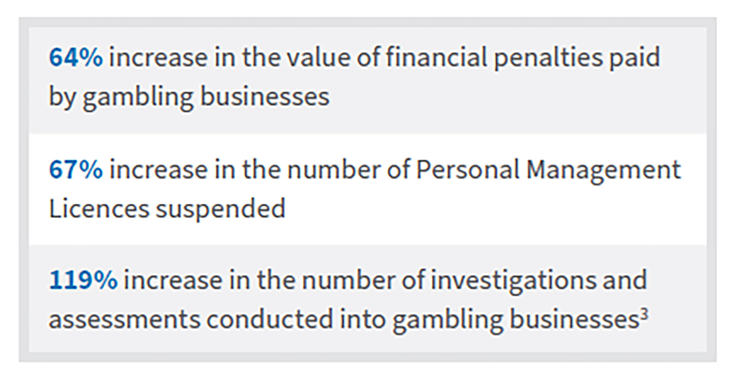This screenshot has width=734, height=381.
Task: Click the word "suspended"
Action: pyautogui.click(x=221, y=209)
